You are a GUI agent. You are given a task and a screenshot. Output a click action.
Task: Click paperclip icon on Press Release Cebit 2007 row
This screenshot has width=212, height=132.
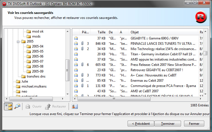(x=82, y=64)
